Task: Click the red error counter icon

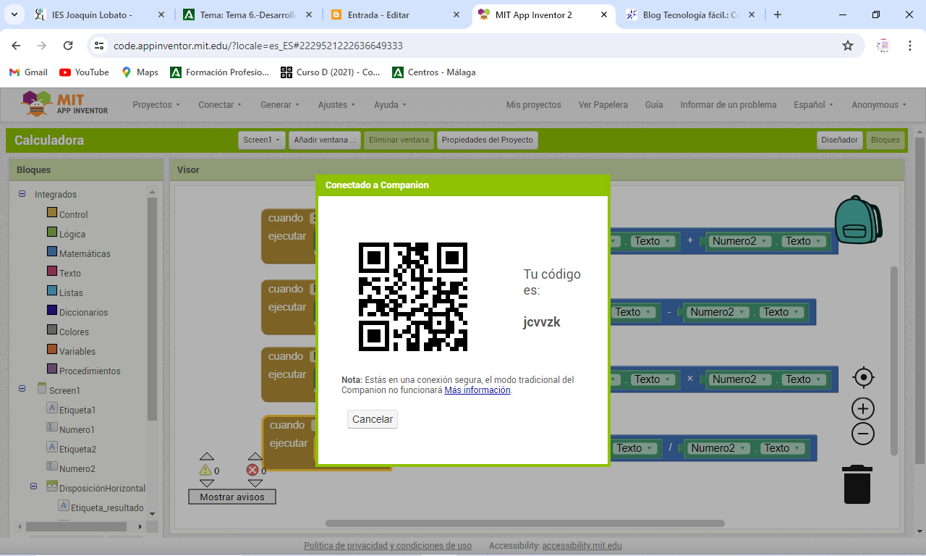Action: [x=252, y=470]
